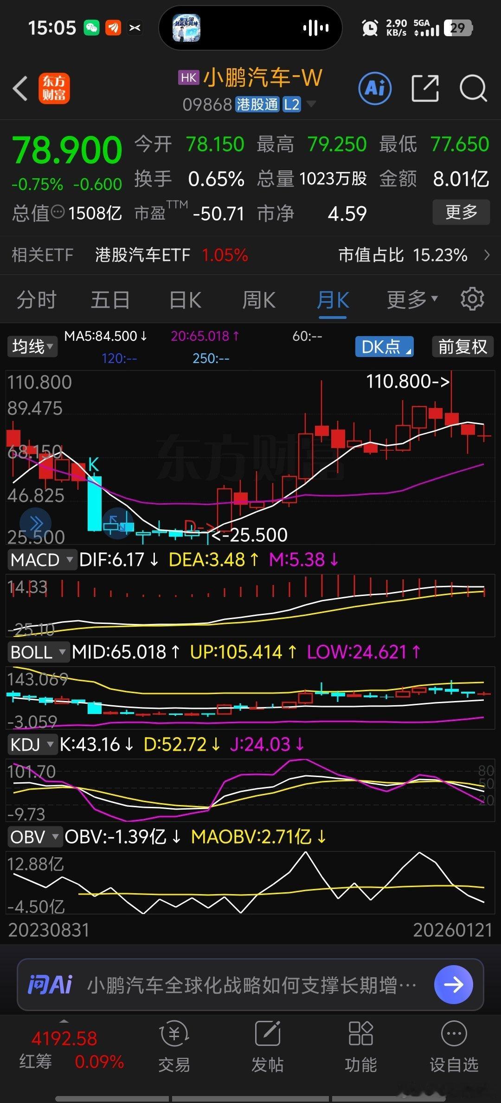Image resolution: width=501 pixels, height=1103 pixels.
Task: Expand the 更多 chart period dropdown
Action: click(412, 299)
